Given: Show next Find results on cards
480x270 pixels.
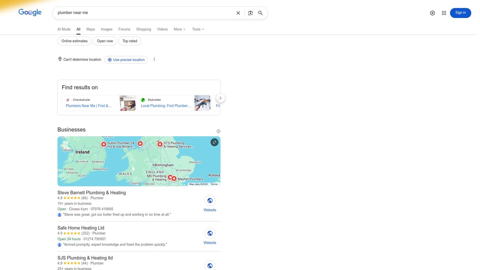Looking at the screenshot, I should (x=220, y=98).
